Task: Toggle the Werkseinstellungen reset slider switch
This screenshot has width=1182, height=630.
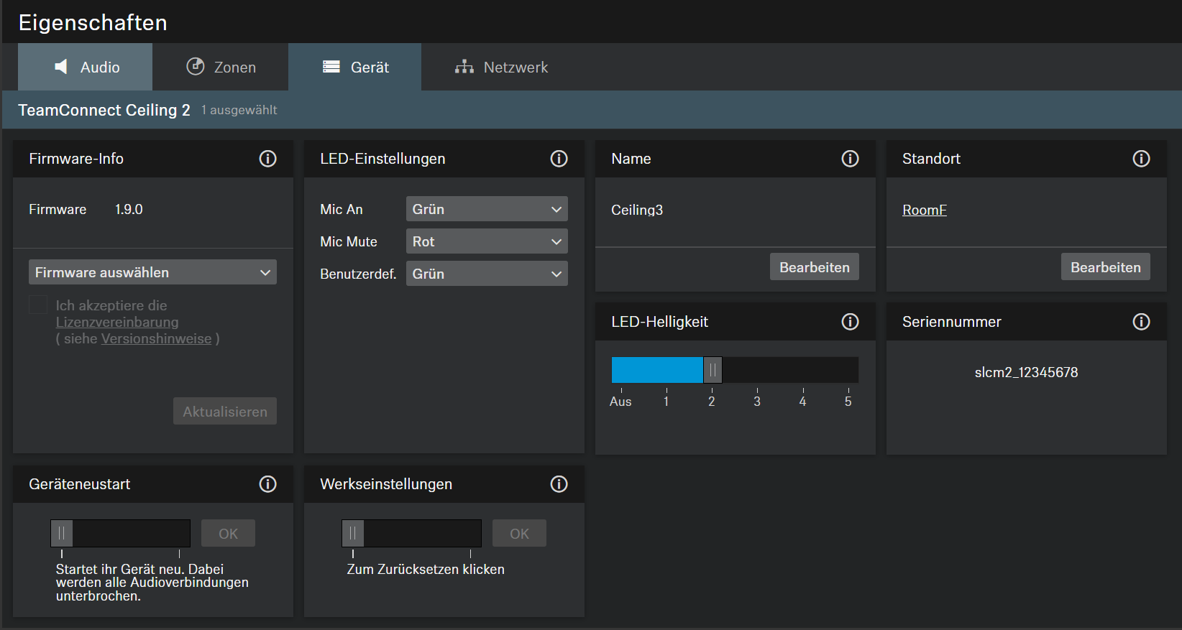Action: pyautogui.click(x=353, y=534)
